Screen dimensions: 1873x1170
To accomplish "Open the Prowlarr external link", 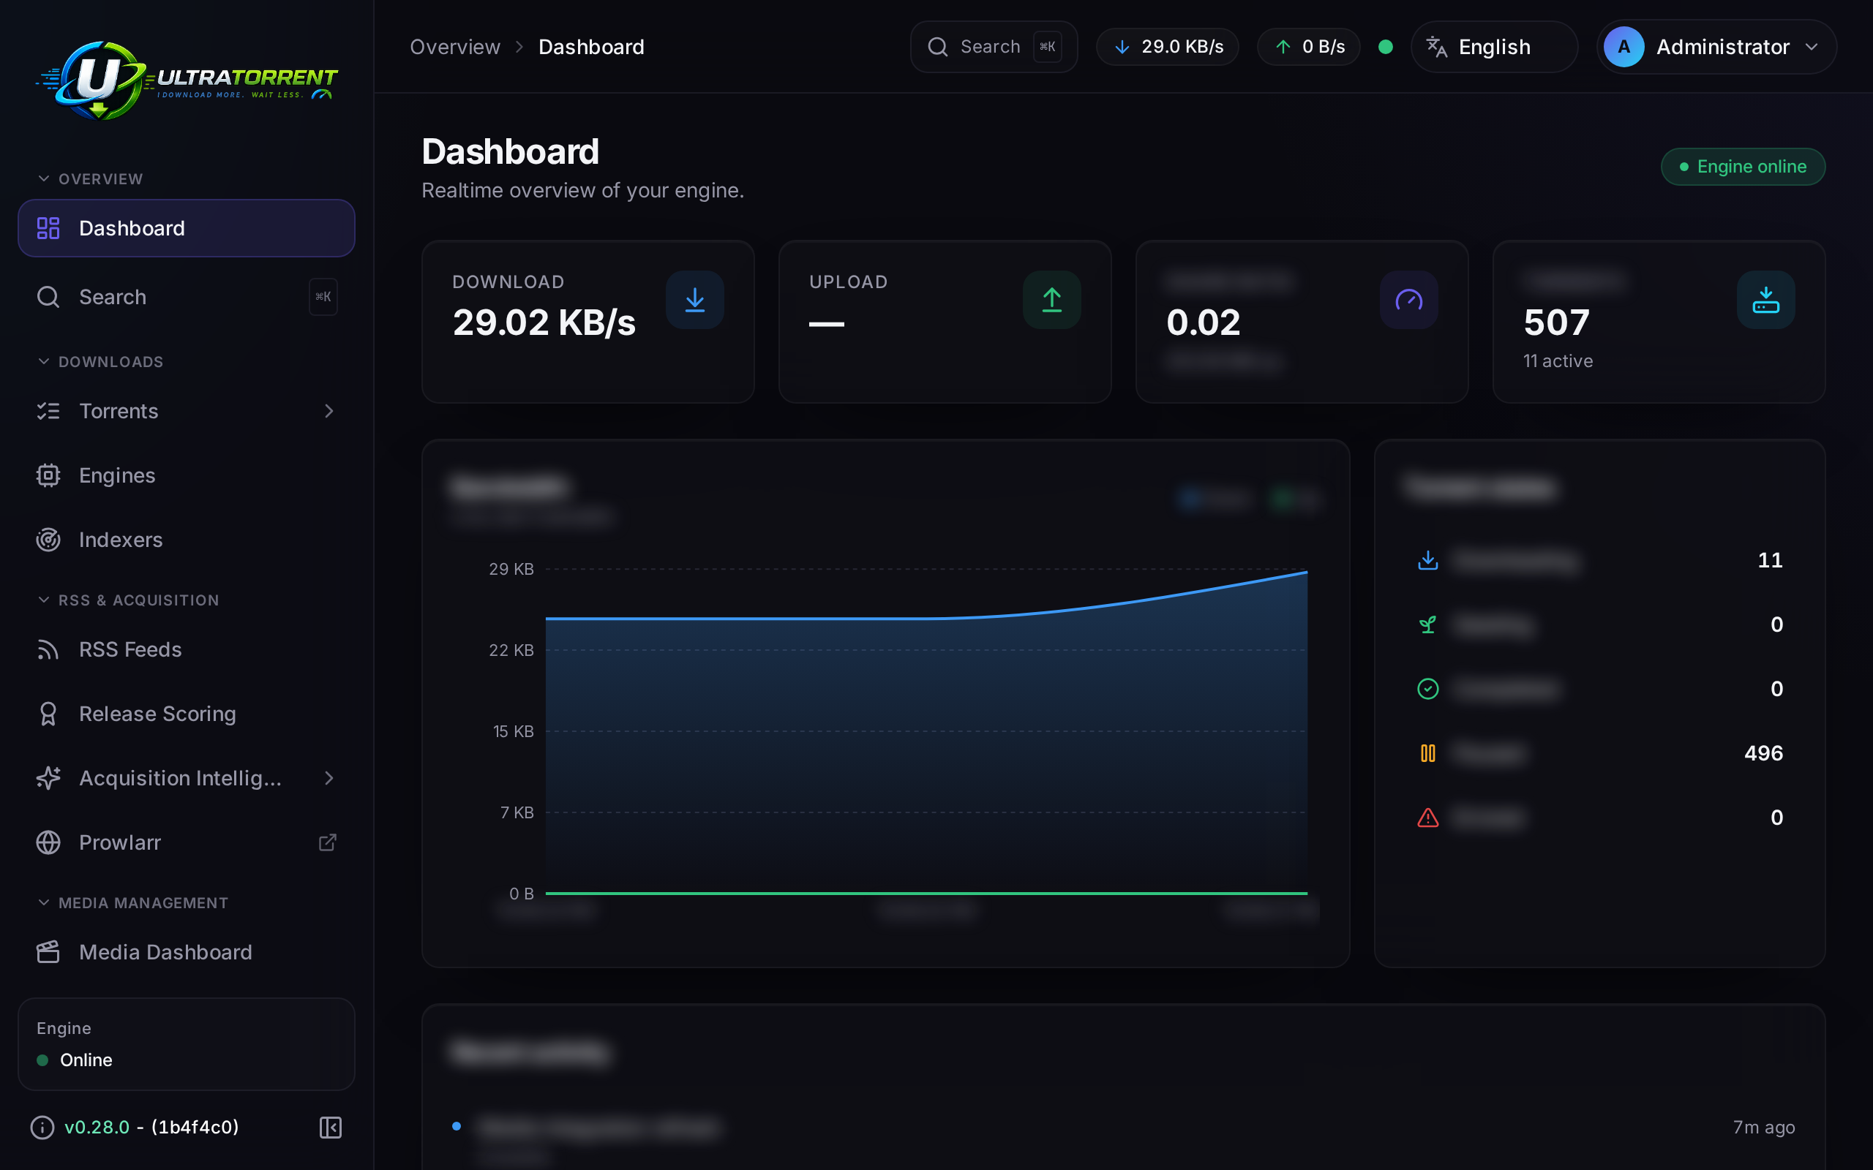I will pyautogui.click(x=186, y=842).
